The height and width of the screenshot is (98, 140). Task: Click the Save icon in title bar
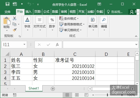(x=8, y=4)
